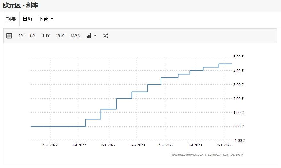Switch to the 日历 tab
Viewport: 281px width, 168px height.
28,19
